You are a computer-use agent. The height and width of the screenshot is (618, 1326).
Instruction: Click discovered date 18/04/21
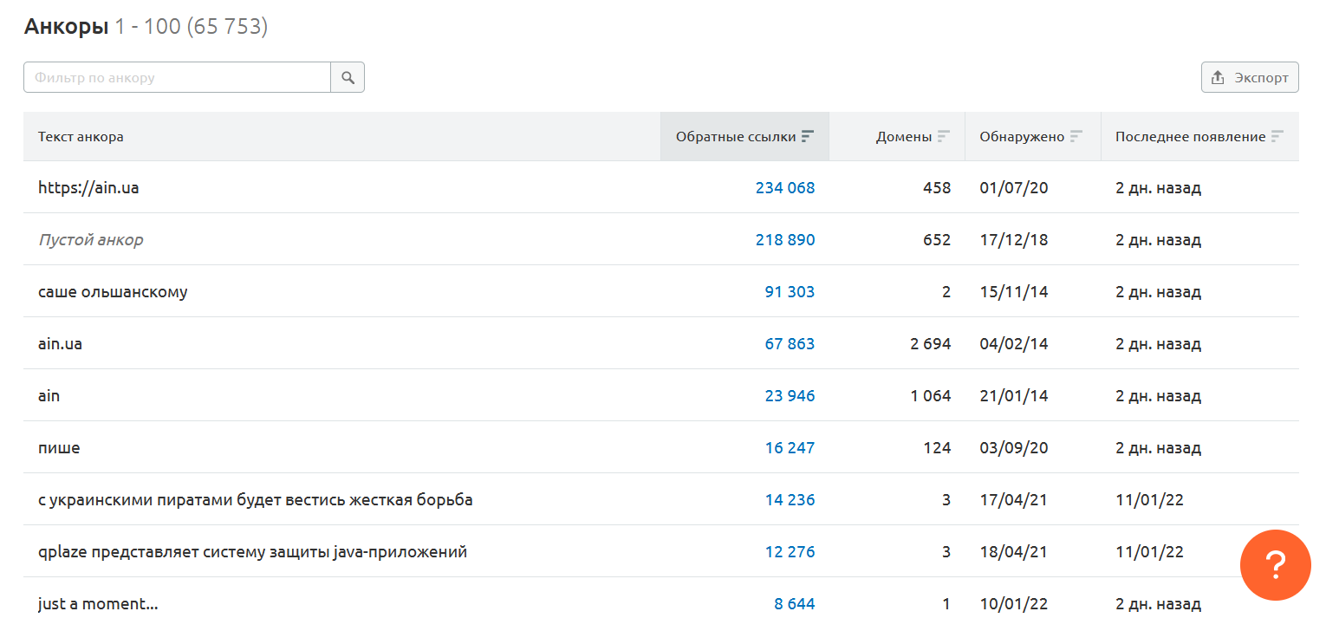coord(1014,551)
